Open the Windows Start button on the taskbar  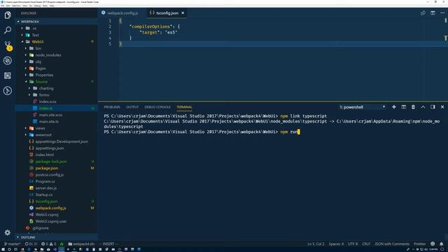[x=3, y=249]
